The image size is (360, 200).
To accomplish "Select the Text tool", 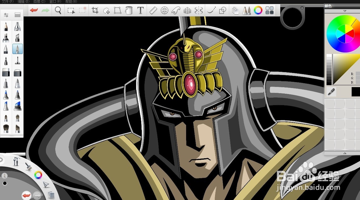I will point(140,10).
